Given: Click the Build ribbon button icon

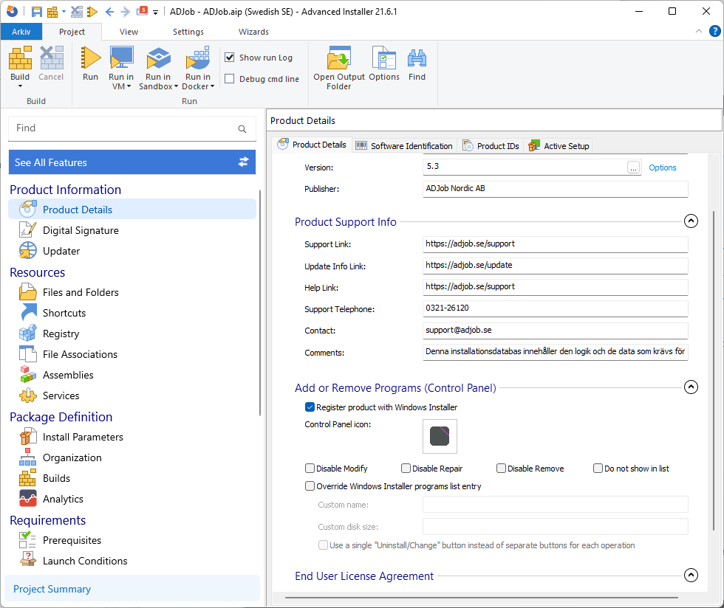Looking at the screenshot, I should click(x=21, y=58).
